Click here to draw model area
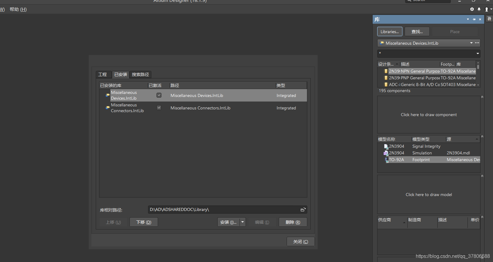 tap(429, 195)
